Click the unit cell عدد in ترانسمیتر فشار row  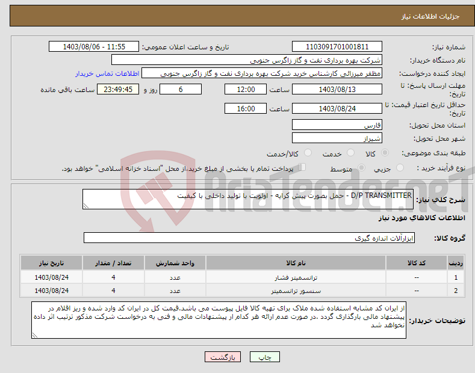pyautogui.click(x=175, y=277)
